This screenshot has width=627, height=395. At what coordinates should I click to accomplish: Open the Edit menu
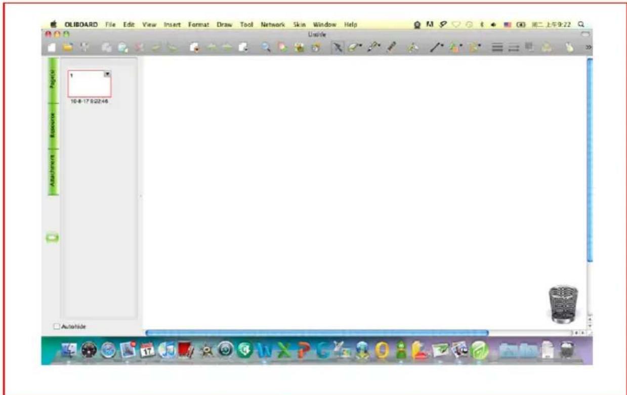tap(128, 24)
